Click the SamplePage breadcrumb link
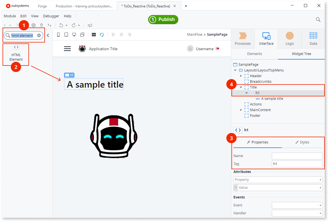The width and height of the screenshot is (329, 222). click(217, 34)
